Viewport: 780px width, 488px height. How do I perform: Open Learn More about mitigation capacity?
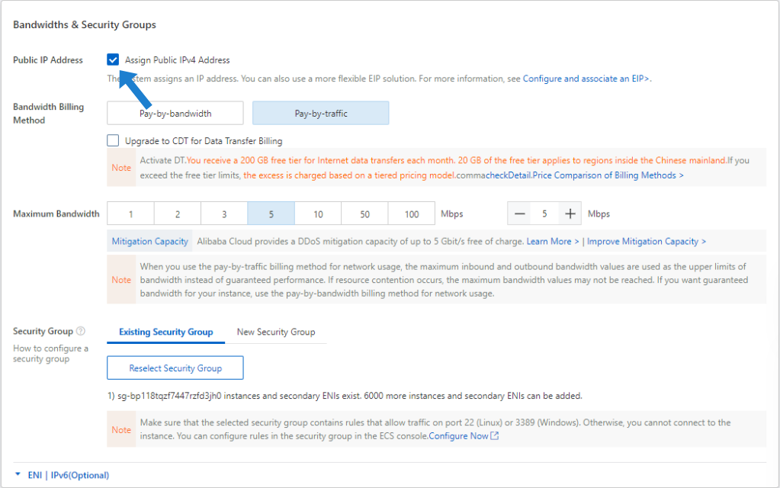552,242
